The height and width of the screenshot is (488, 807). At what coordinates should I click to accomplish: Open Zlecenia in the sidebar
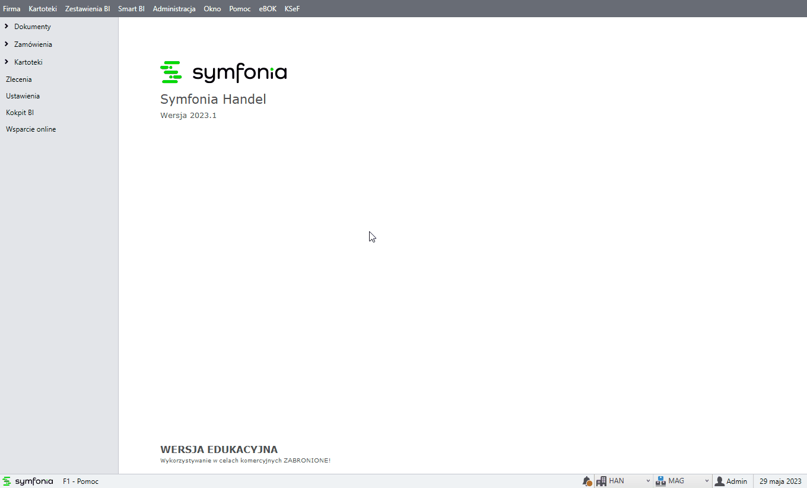19,79
